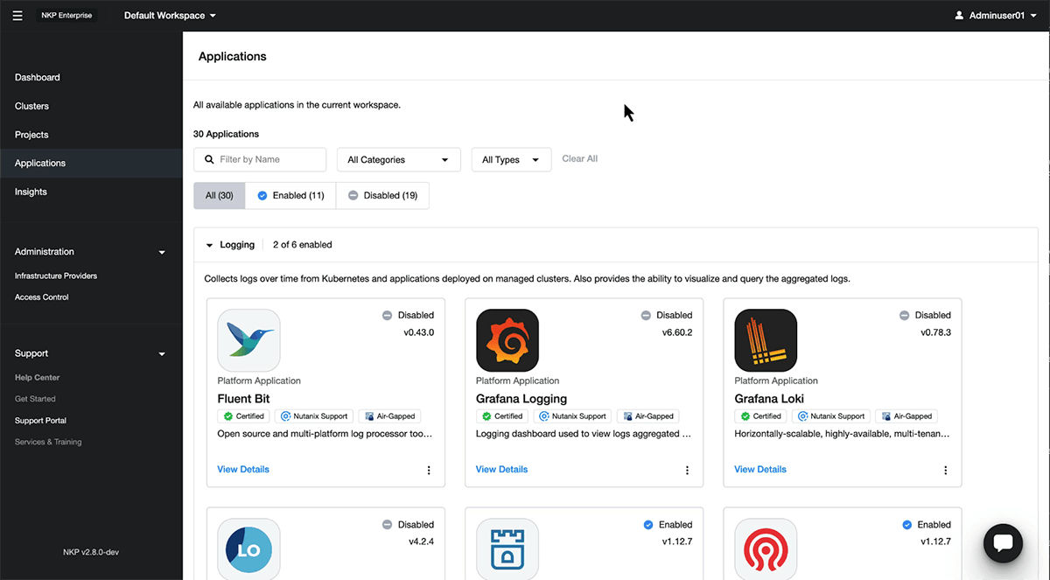Viewport: 1050px width, 580px height.
Task: Click the Grafana Logging application icon
Action: pyautogui.click(x=507, y=340)
